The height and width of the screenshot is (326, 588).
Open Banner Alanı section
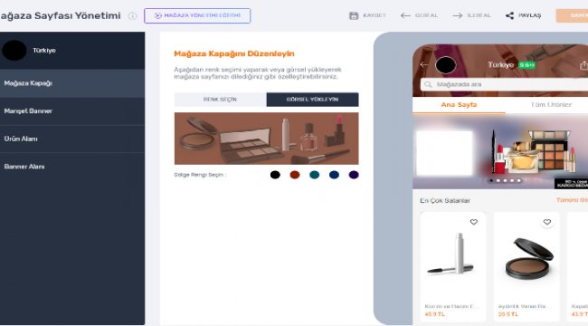72,167
